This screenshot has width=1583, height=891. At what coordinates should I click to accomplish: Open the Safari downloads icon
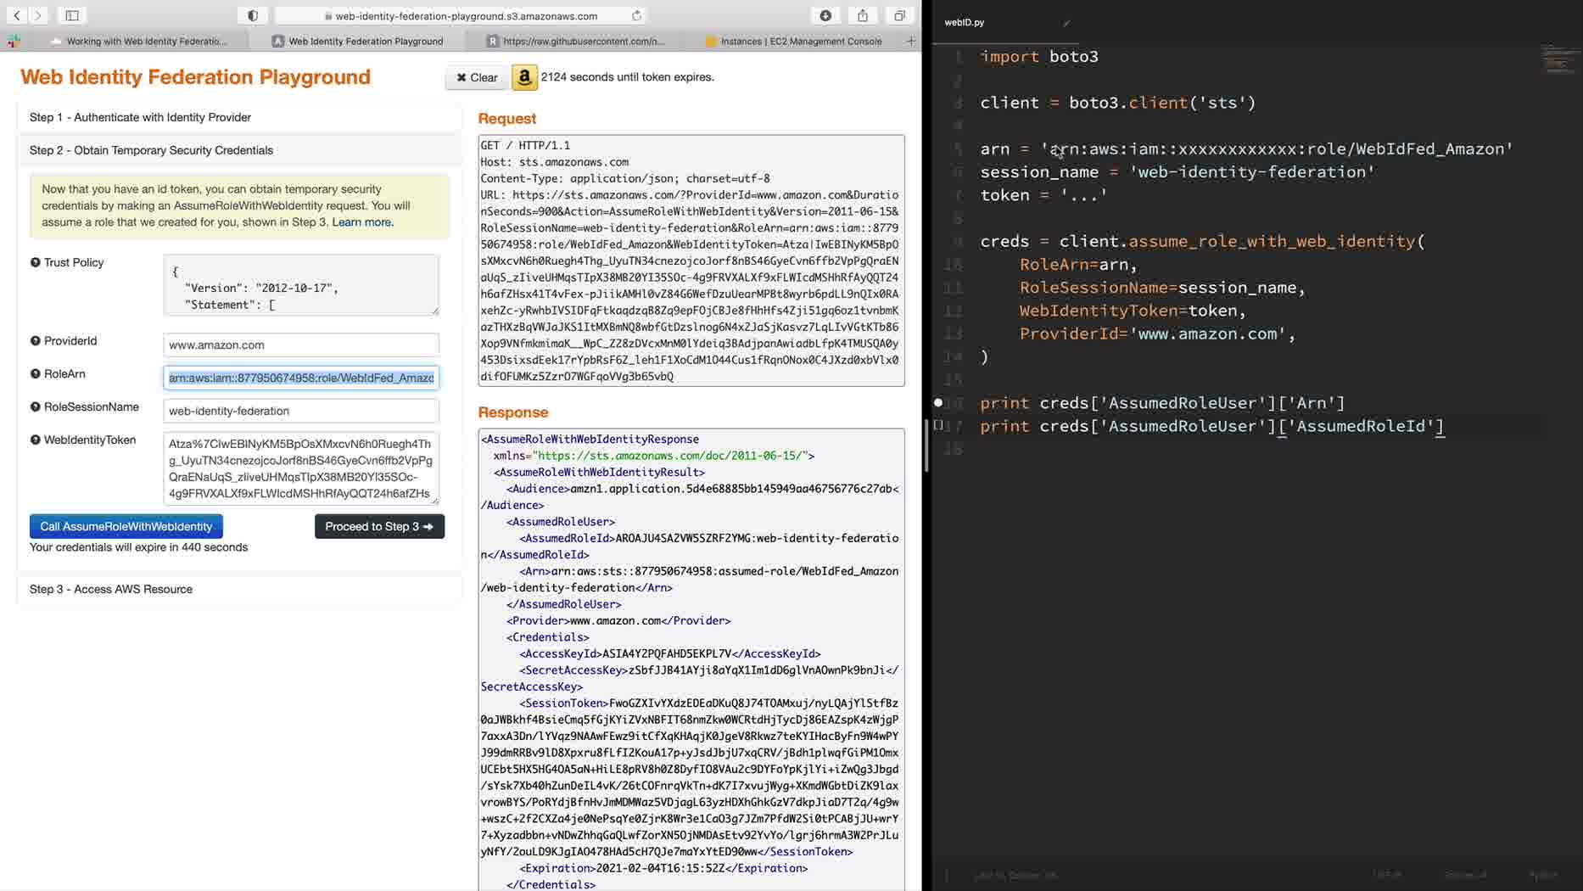pos(825,15)
